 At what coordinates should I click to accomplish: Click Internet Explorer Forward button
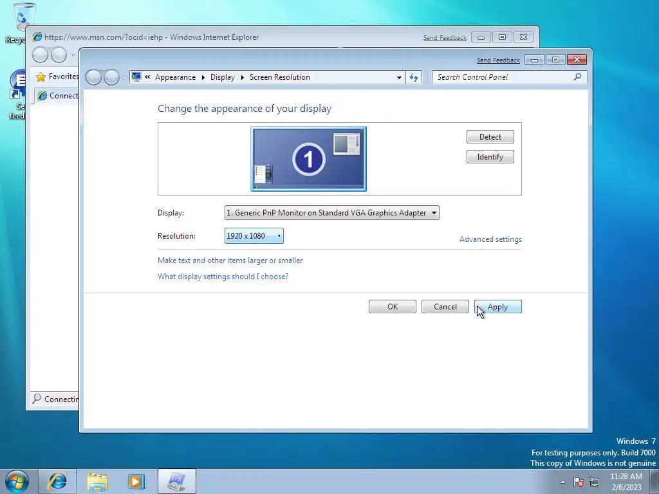pyautogui.click(x=59, y=55)
